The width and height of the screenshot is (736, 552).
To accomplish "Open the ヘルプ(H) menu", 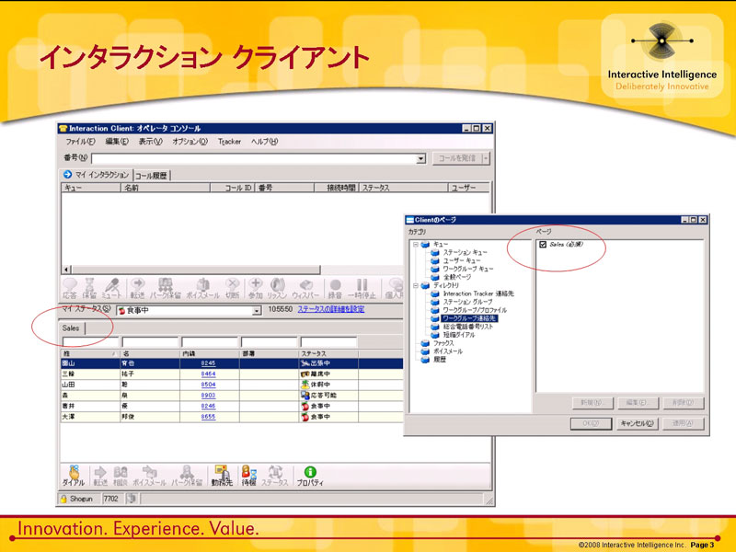I will [x=264, y=142].
